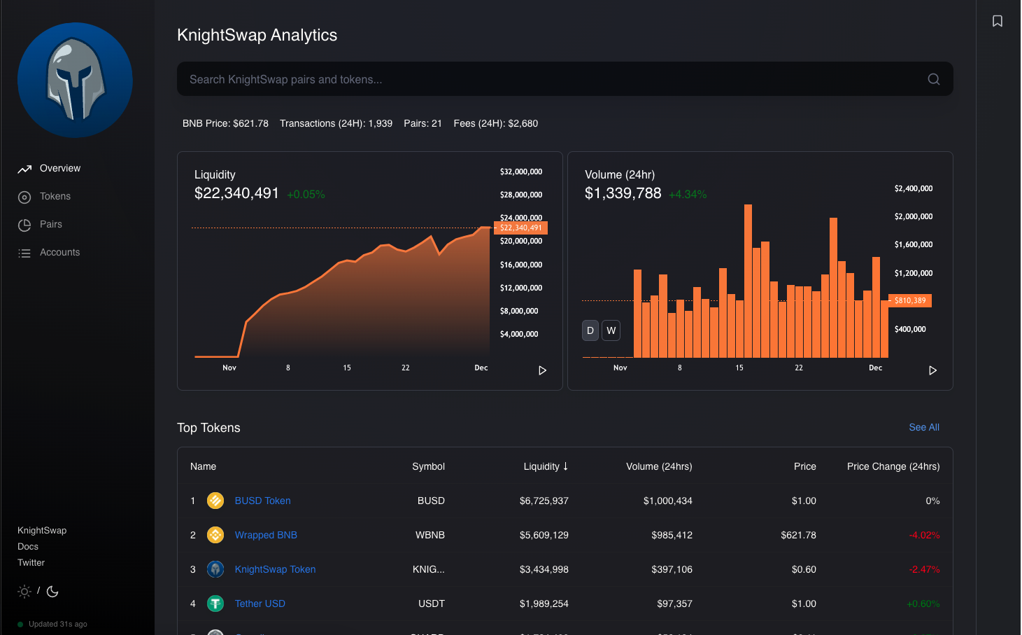Screen dimensions: 1022x635
Task: Open the Tokens page
Action: coord(55,196)
